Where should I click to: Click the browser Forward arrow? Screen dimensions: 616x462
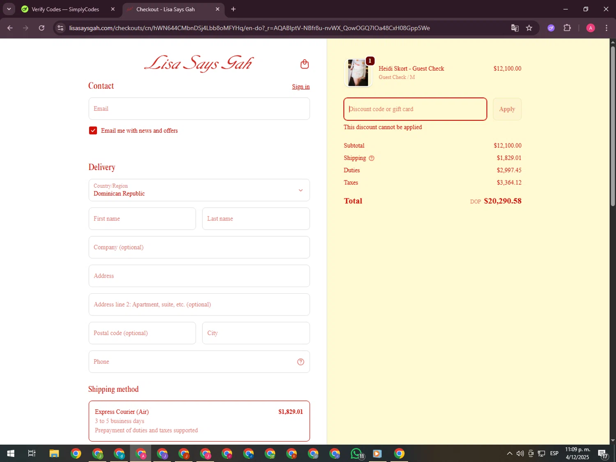pyautogui.click(x=25, y=28)
